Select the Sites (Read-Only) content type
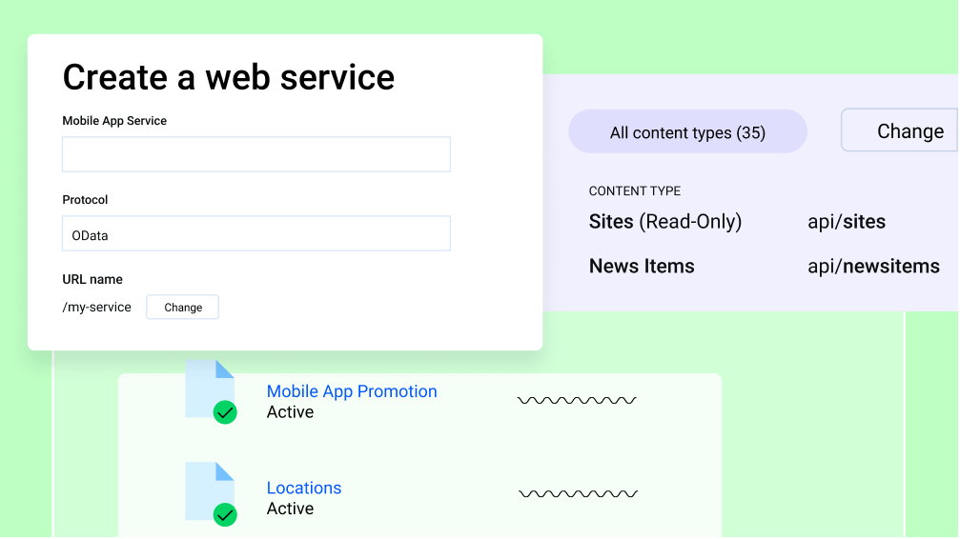The width and height of the screenshot is (960, 539). 664,222
